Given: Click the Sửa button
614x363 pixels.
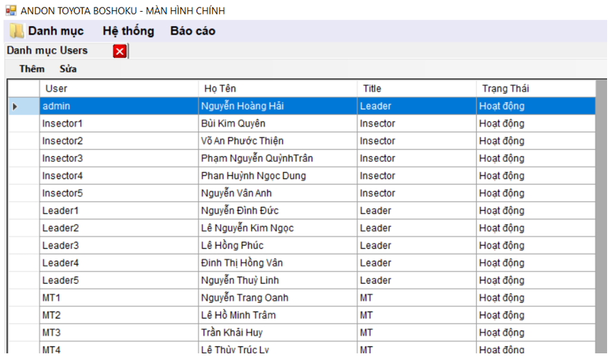Looking at the screenshot, I should [x=68, y=69].
